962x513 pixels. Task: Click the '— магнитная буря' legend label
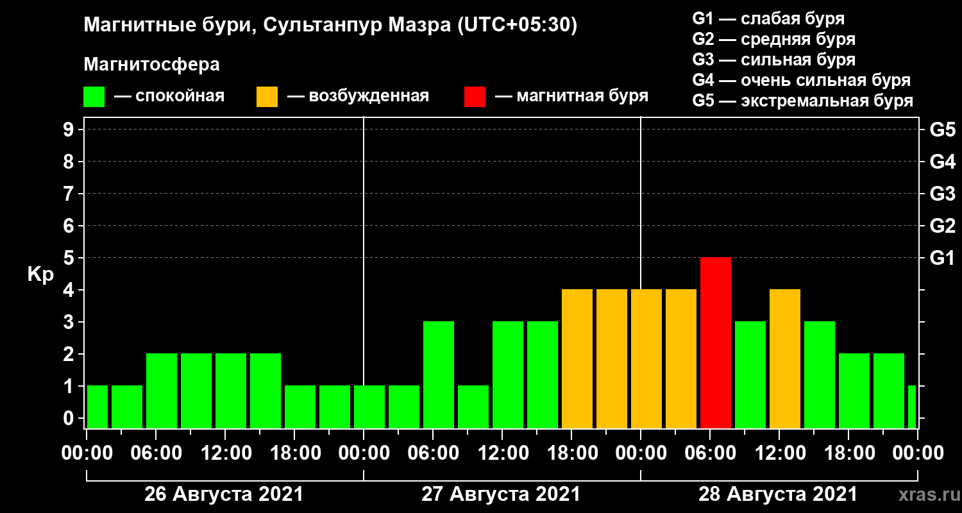click(x=571, y=97)
